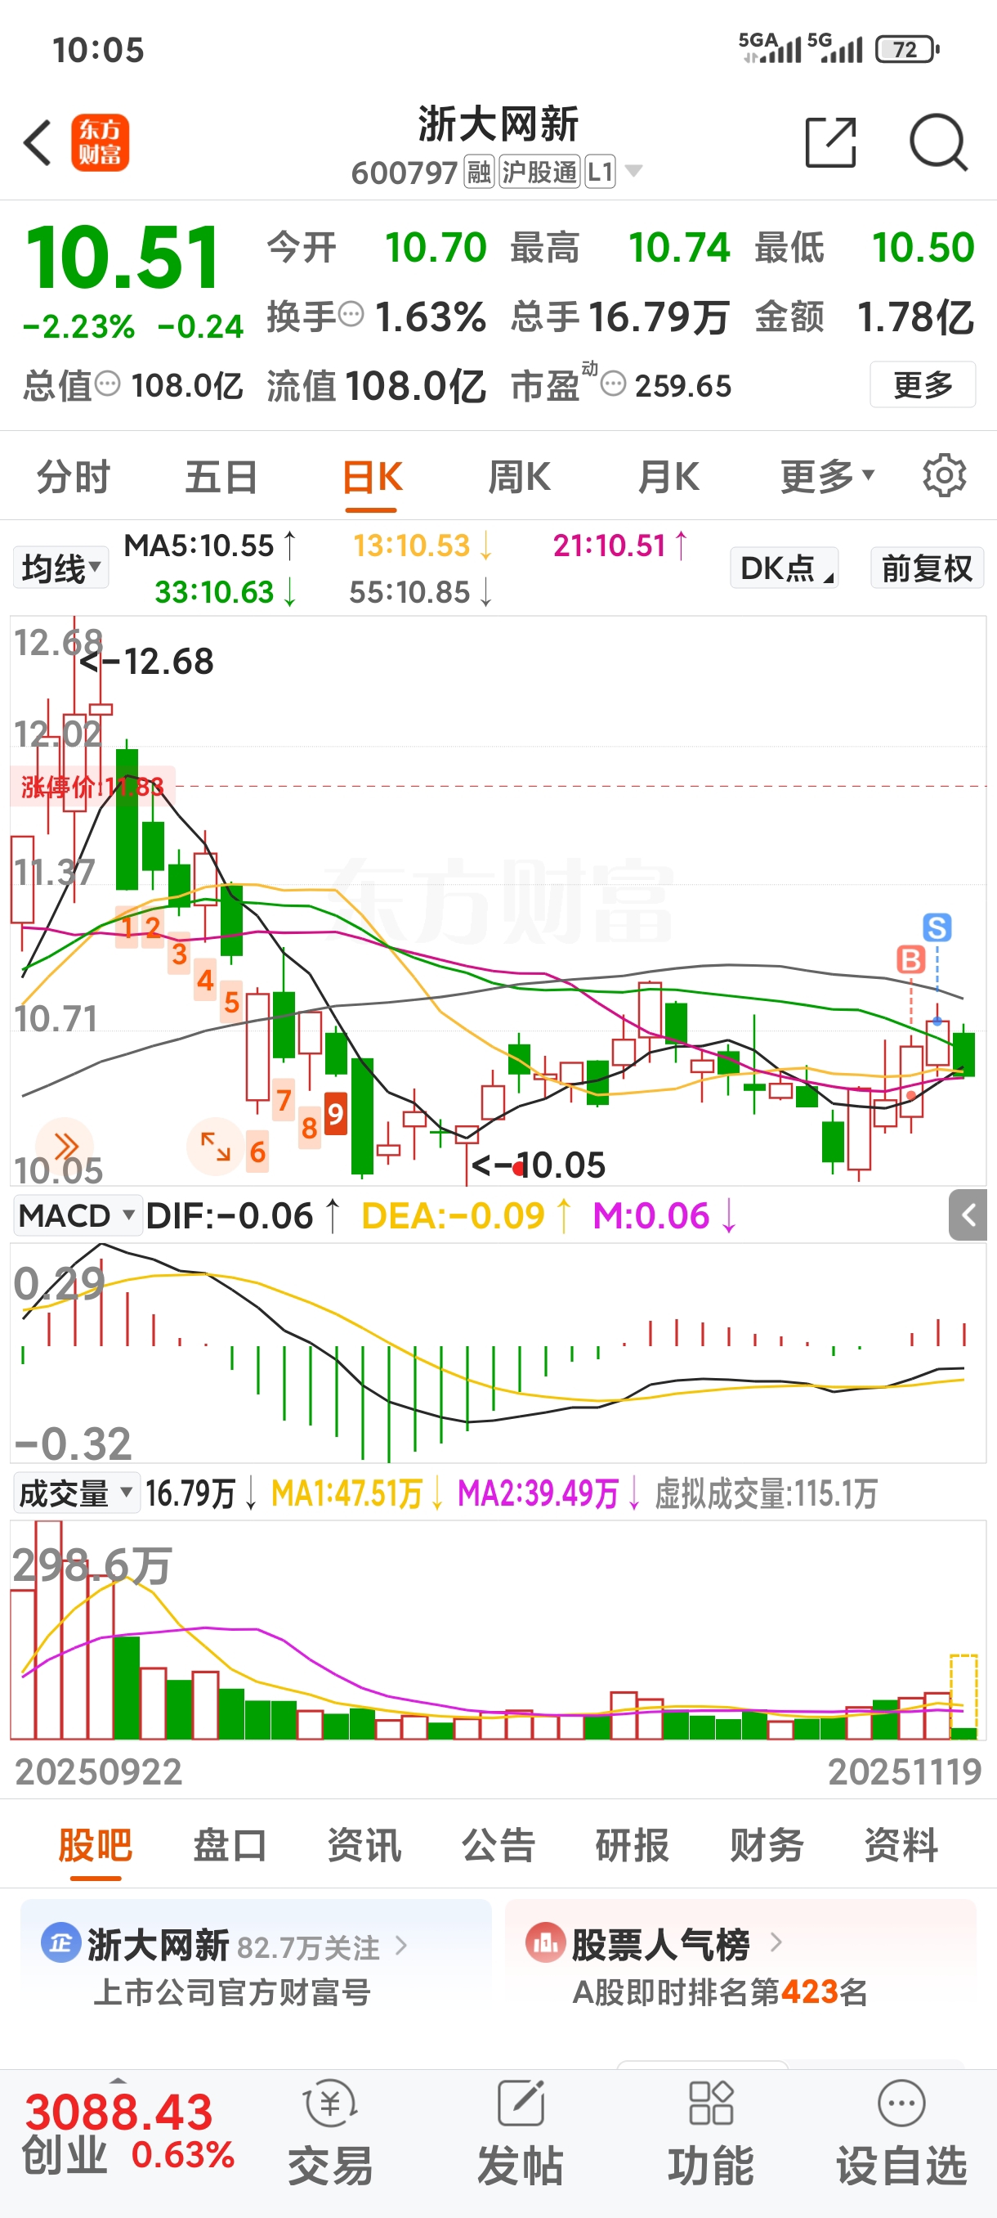Select 日K tab
This screenshot has width=997, height=2218.
(x=372, y=476)
